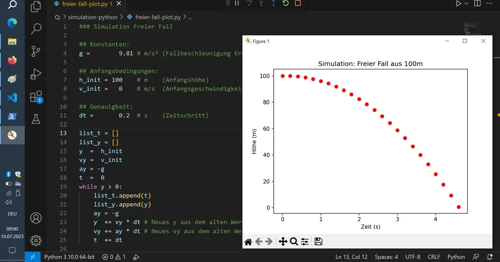Stop the debugging session
500x262 pixels.
[x=297, y=3]
